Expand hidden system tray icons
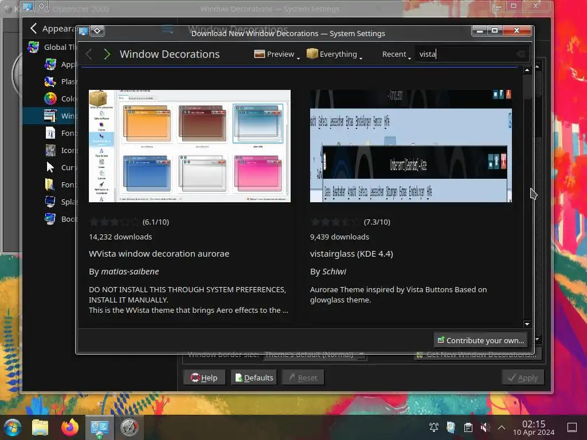The width and height of the screenshot is (587, 440). tap(502, 427)
